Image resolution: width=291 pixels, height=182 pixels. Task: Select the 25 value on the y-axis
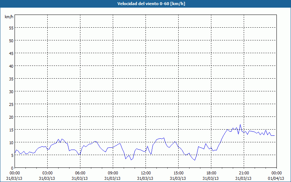tap(11, 104)
